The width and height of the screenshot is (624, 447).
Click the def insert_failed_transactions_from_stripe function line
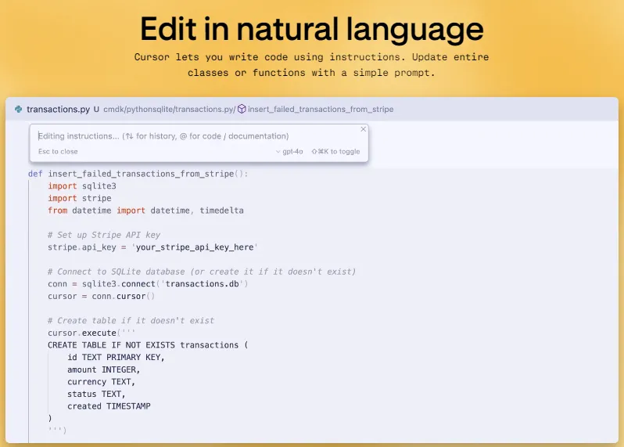138,174
